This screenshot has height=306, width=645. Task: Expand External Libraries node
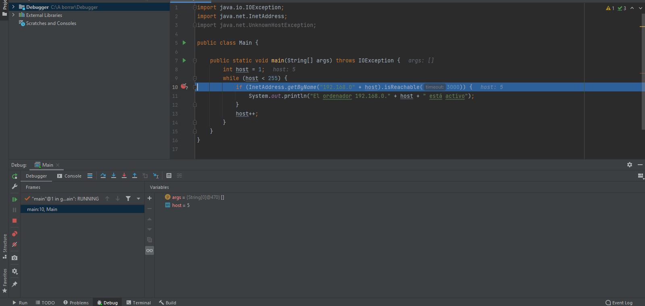(x=13, y=15)
